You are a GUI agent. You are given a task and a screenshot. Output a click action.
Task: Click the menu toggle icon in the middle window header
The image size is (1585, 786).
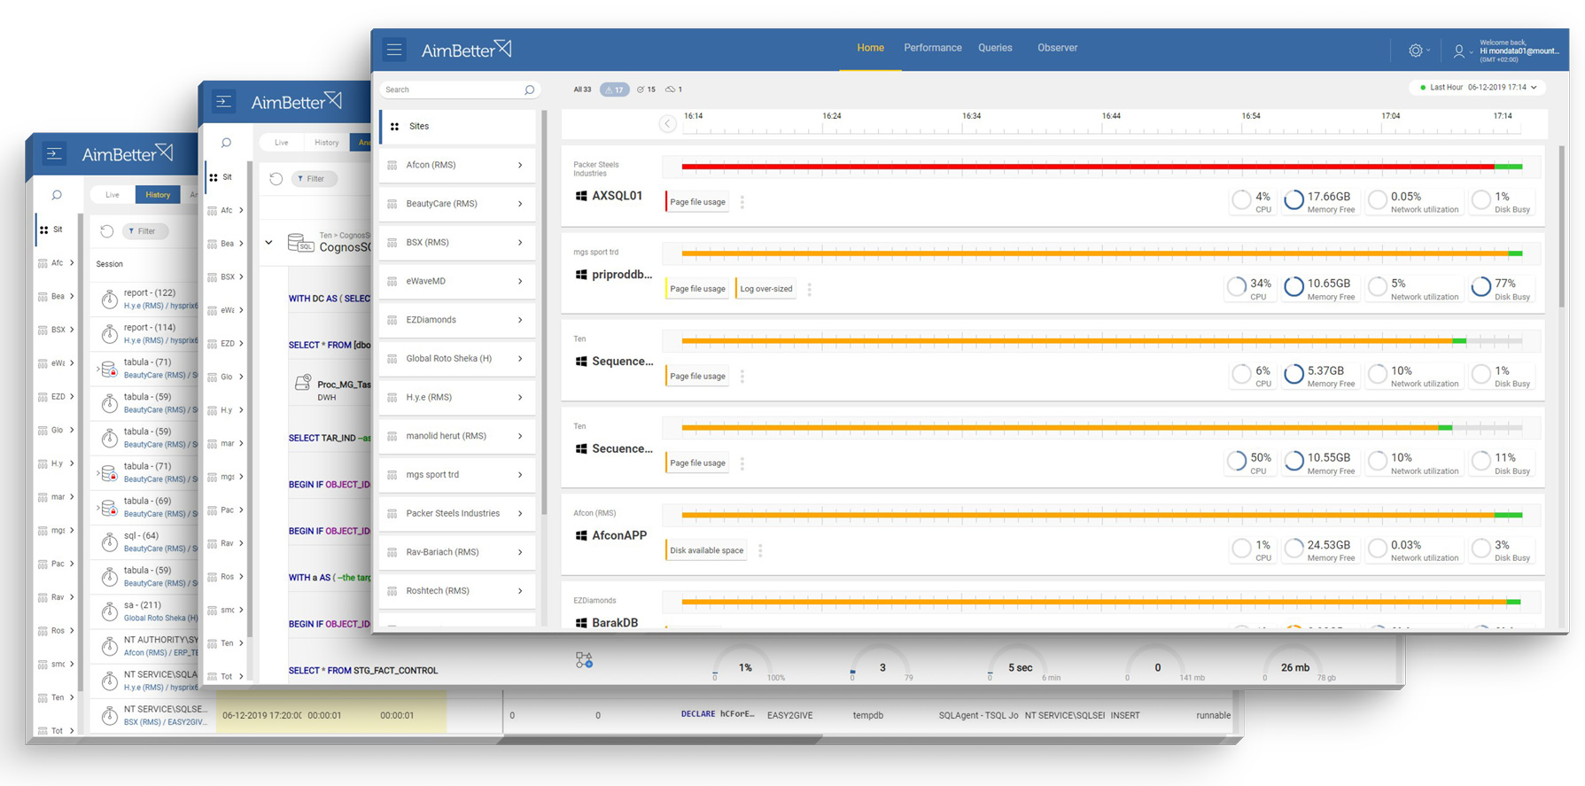[223, 102]
